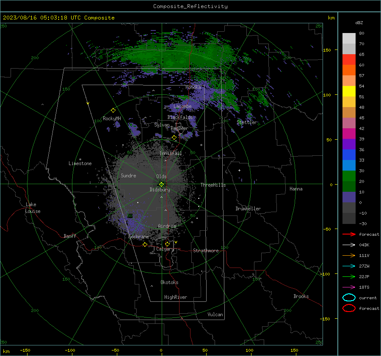The image size is (381, 356).
Task: Click the bright green 20-30 dBZ swatch
Action: [349, 176]
